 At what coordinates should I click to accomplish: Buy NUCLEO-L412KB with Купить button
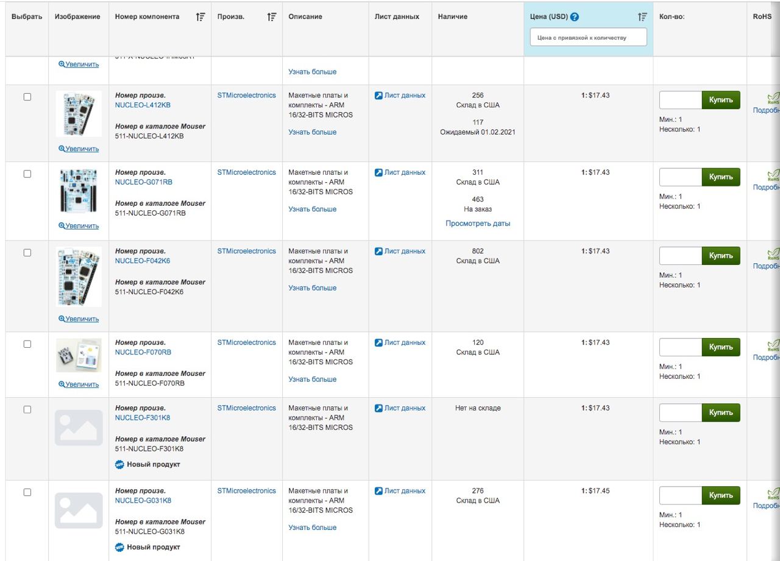click(721, 100)
